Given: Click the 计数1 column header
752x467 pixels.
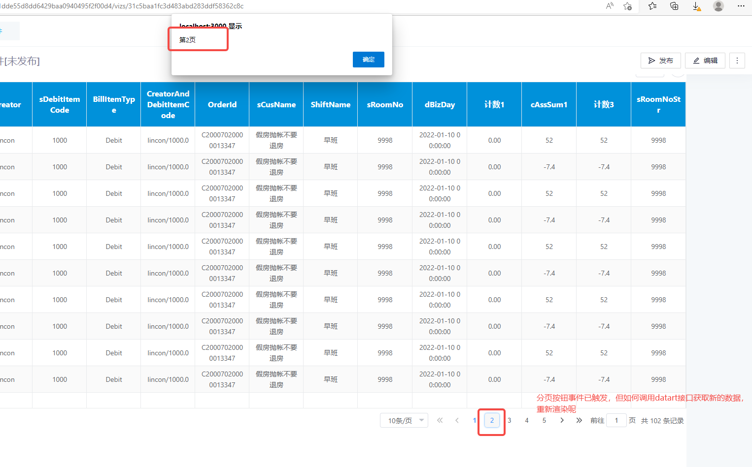Looking at the screenshot, I should [x=494, y=104].
